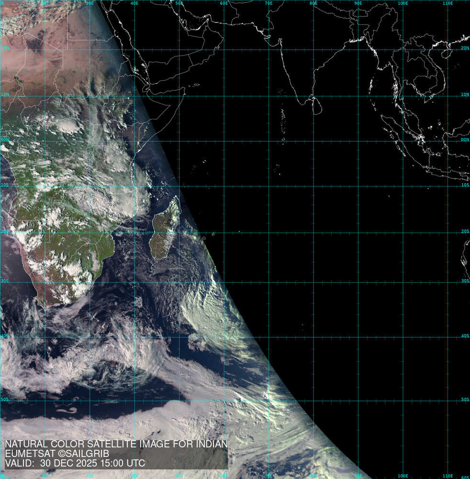Image resolution: width=470 pixels, height=479 pixels.
Task: Click the 50S latitude label on right edge
Action: [x=465, y=399]
